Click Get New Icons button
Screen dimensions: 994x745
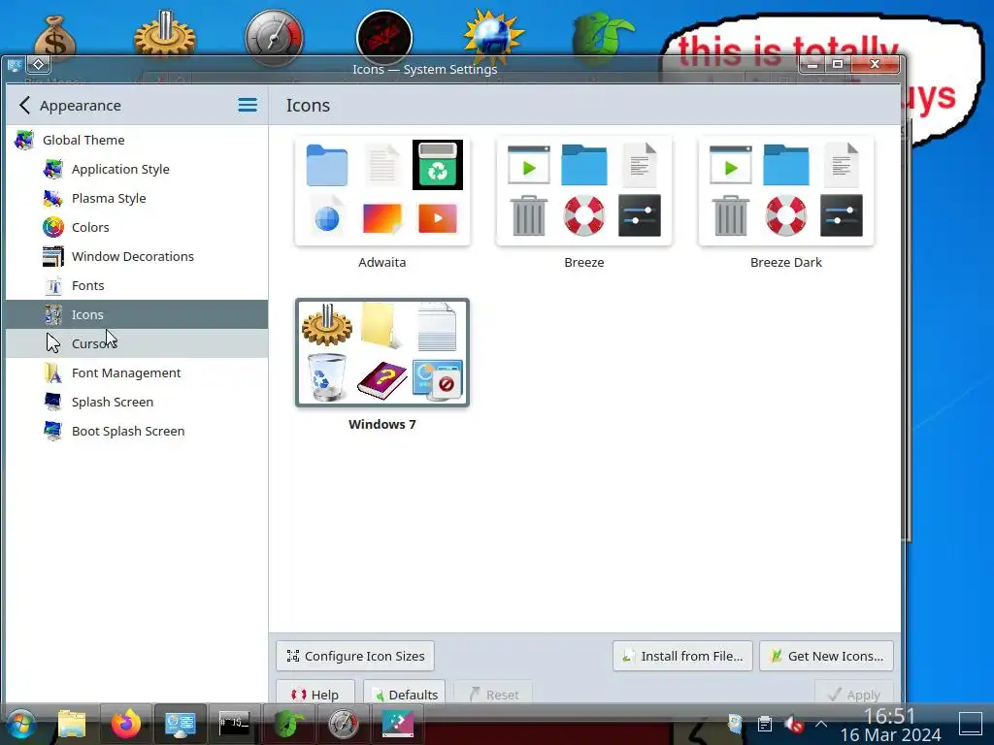[x=827, y=657]
